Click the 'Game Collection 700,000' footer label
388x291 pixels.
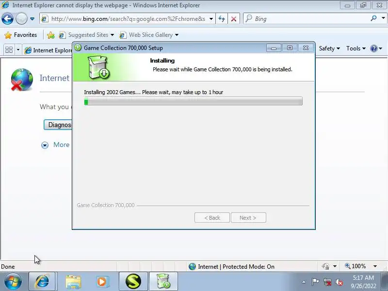[106, 205]
